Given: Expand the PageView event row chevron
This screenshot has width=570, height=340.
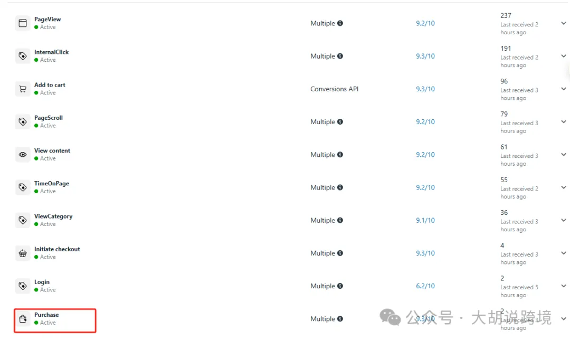Looking at the screenshot, I should point(564,23).
